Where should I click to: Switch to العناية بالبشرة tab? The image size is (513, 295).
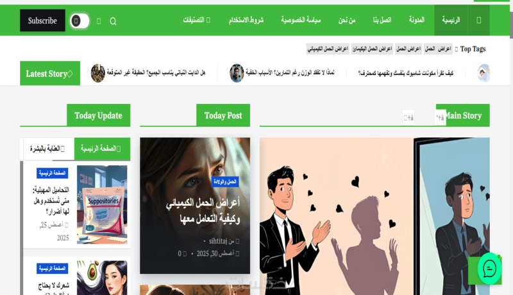tap(47, 149)
